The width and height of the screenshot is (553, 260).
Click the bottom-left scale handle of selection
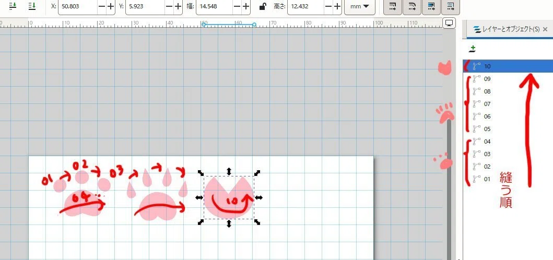pos(201,222)
